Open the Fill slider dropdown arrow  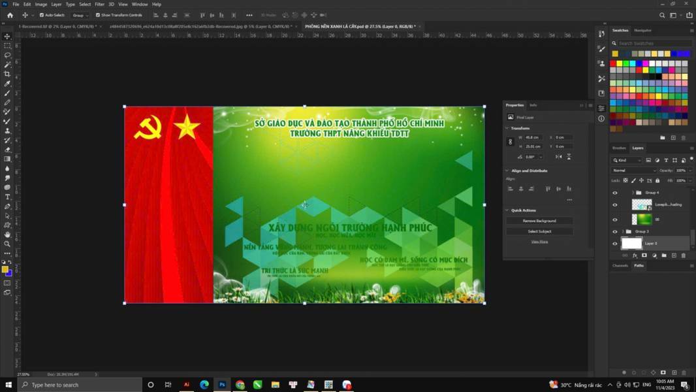[x=690, y=181]
